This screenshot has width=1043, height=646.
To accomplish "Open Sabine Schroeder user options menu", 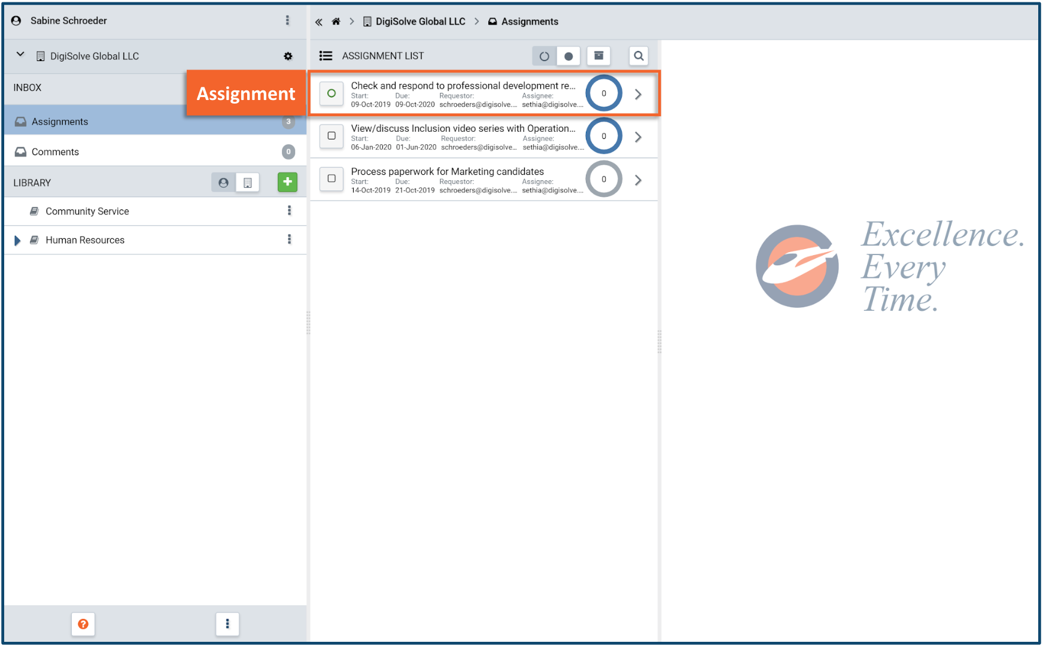I will tap(287, 20).
